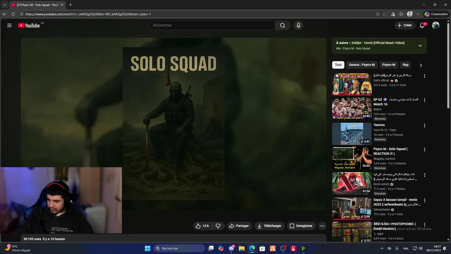This screenshot has width=451, height=254.
Task: Open Microsoft Store from taskbar
Action: 262,248
